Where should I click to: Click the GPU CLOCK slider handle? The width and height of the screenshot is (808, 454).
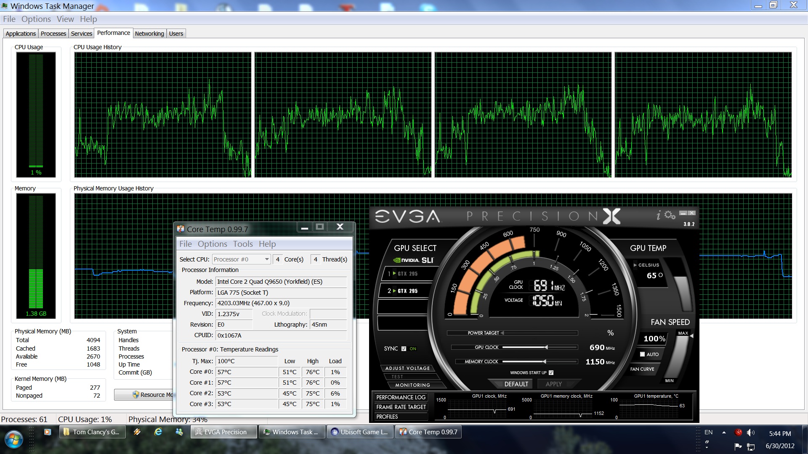(x=546, y=347)
